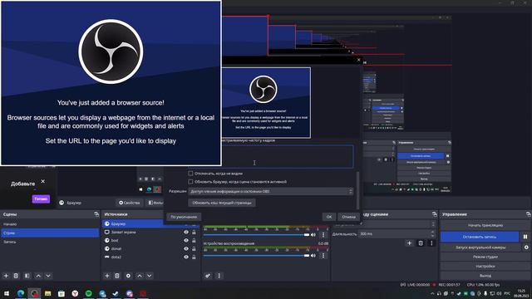
Task: Click OK in browser properties dialog
Action: (329, 217)
